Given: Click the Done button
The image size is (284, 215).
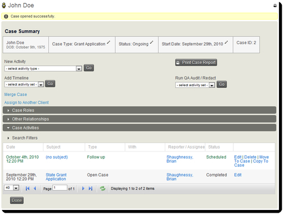Looking at the screenshot, I should [16, 200].
